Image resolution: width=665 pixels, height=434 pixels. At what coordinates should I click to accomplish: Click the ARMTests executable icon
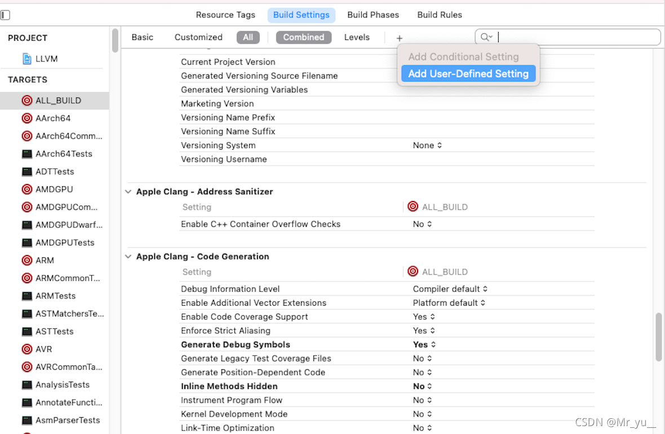tap(26, 296)
